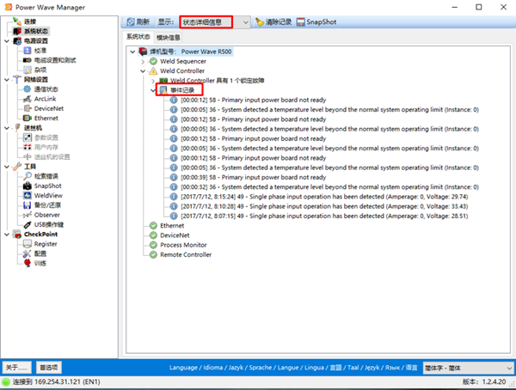
Task: Open the CheckPoint Register page
Action: tap(46, 244)
